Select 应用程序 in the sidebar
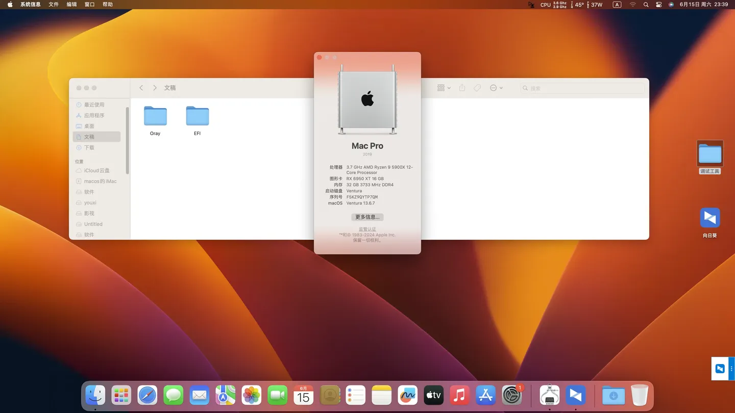The width and height of the screenshot is (735, 413). click(x=94, y=116)
